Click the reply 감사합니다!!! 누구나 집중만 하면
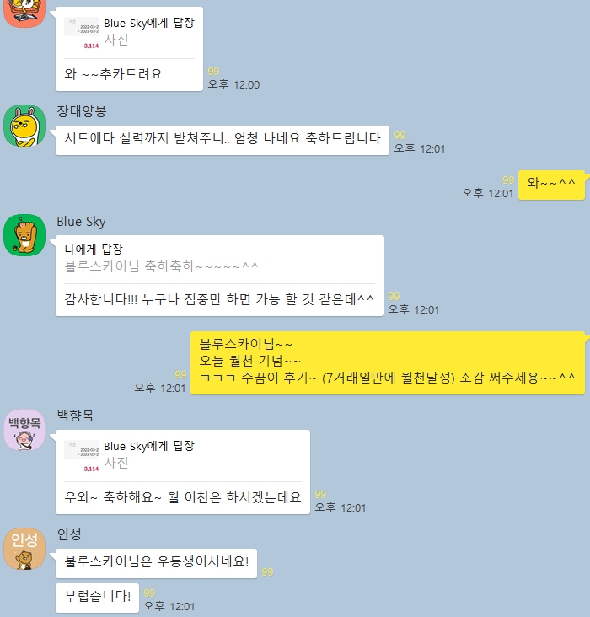 point(219,300)
